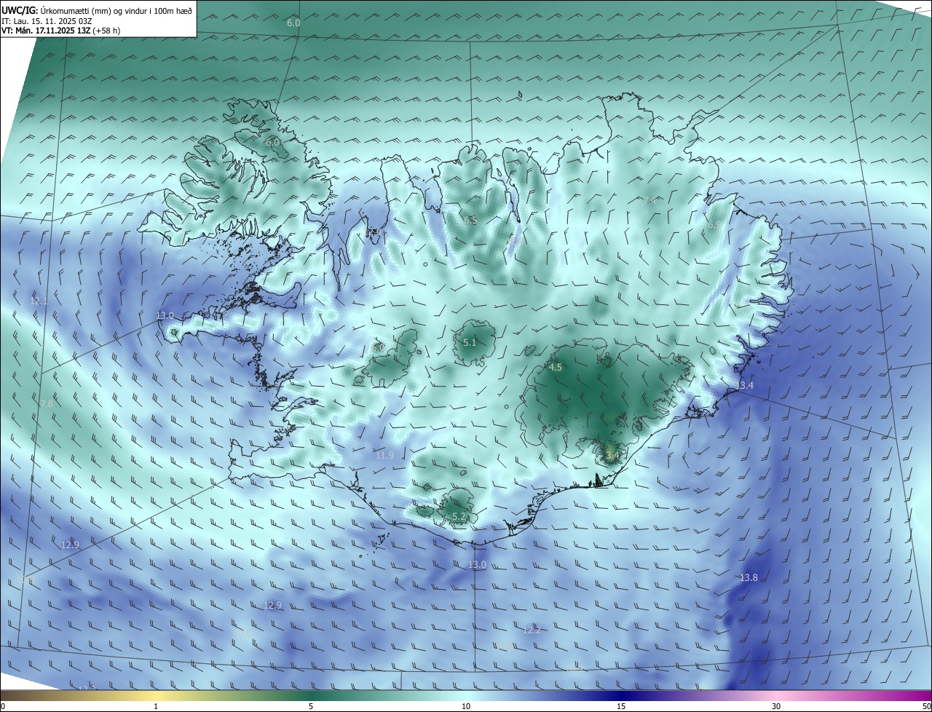Click the 12.1 value label on the map
Image resolution: width=932 pixels, height=712 pixels.
[39, 301]
